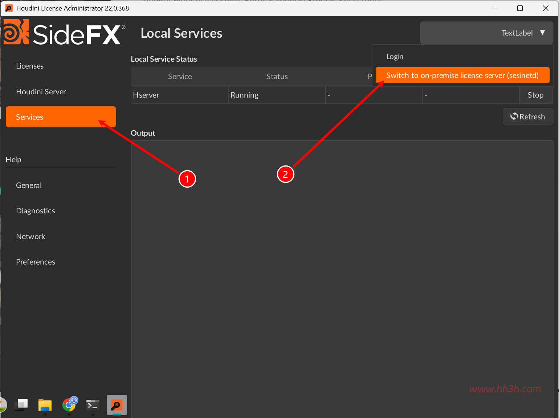Screen dimensions: 559x418
Task: Stop the Hserver service
Action: 536,95
